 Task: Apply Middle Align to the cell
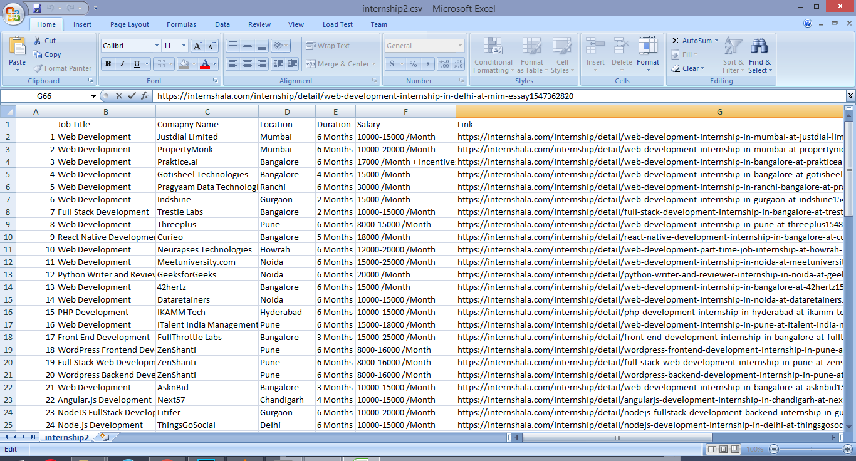pos(248,46)
